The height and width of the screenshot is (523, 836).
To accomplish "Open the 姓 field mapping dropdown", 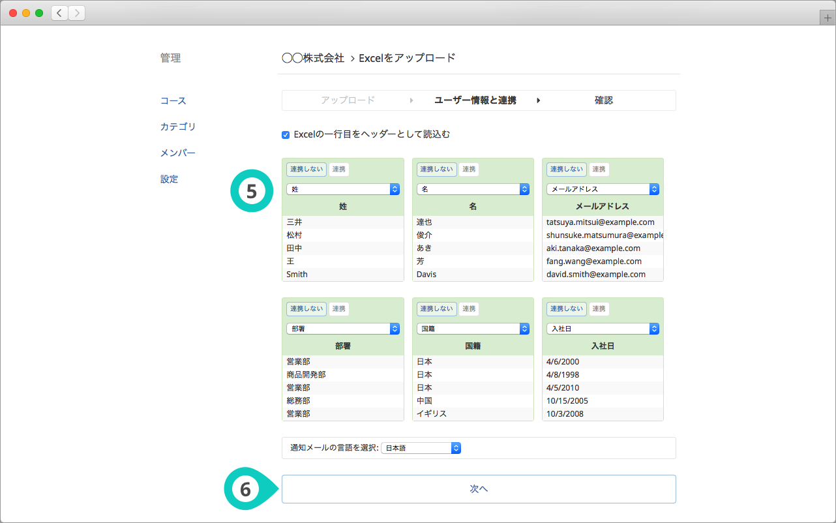I will [342, 189].
